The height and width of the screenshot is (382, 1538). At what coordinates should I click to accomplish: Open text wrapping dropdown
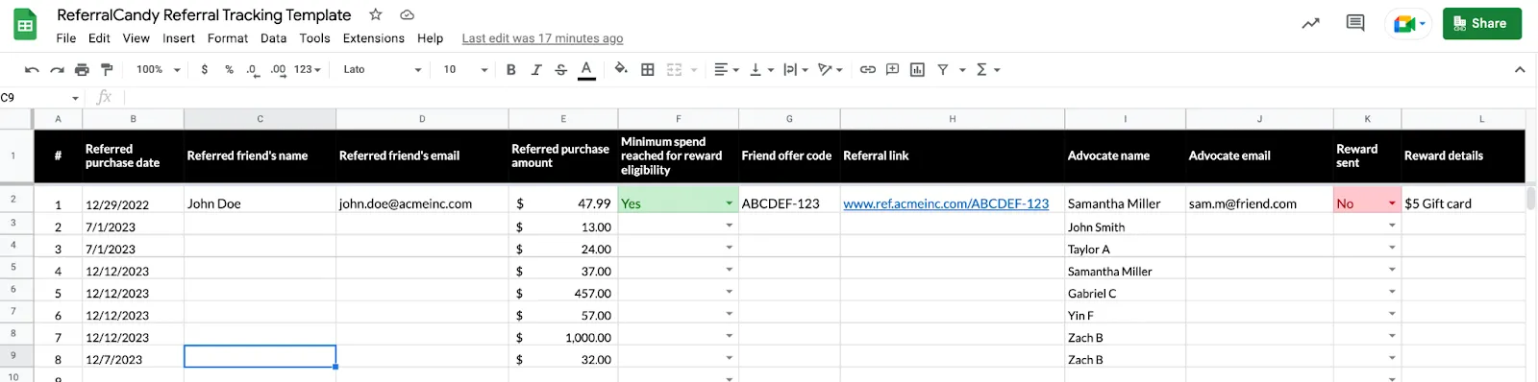[x=796, y=69]
